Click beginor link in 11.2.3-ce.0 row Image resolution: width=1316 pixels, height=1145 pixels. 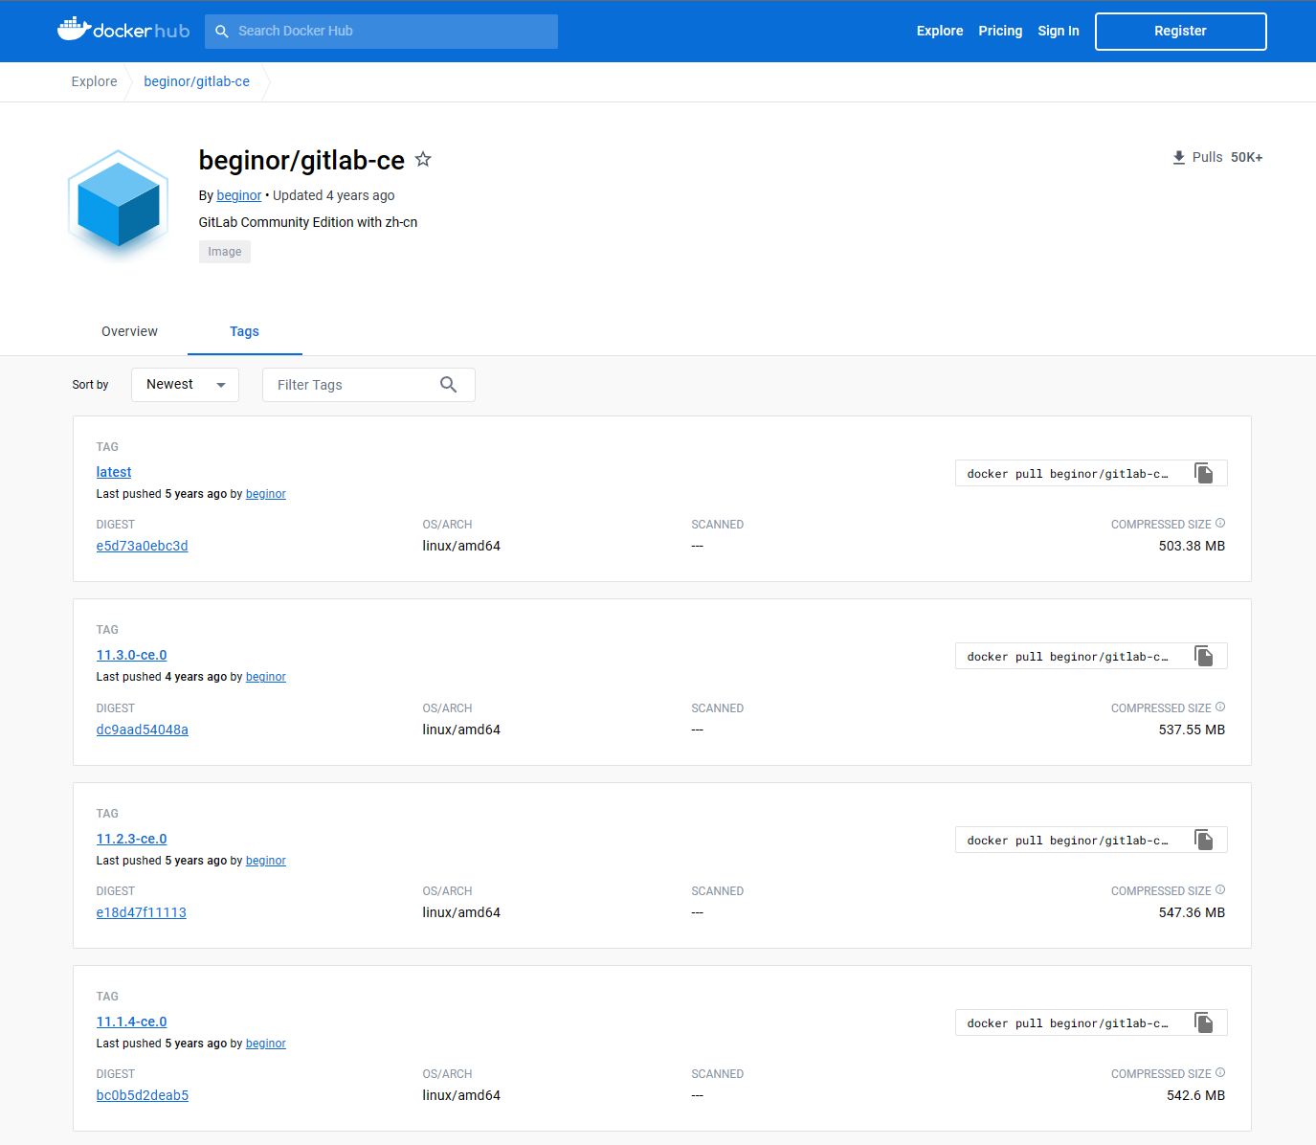pos(266,861)
